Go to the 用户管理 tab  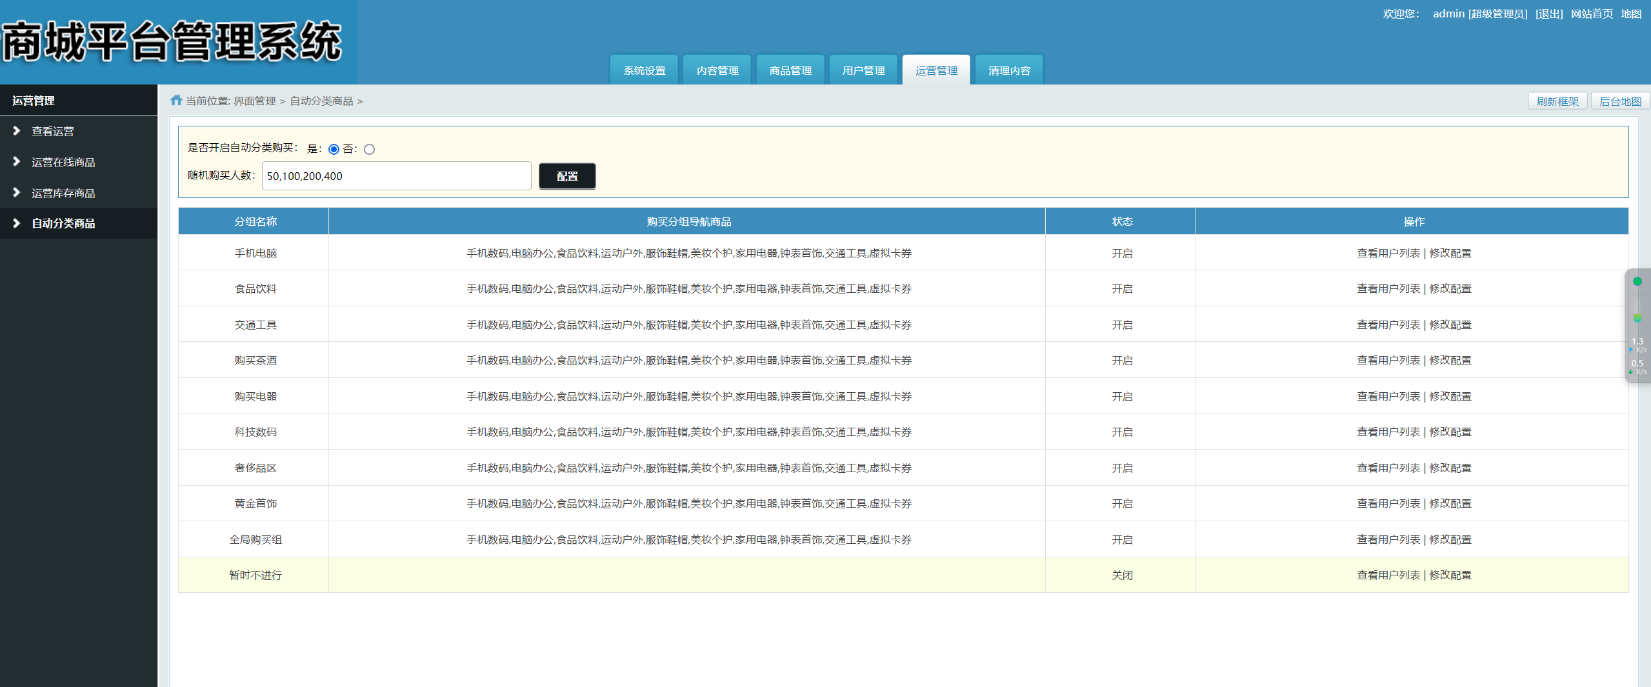coord(863,70)
